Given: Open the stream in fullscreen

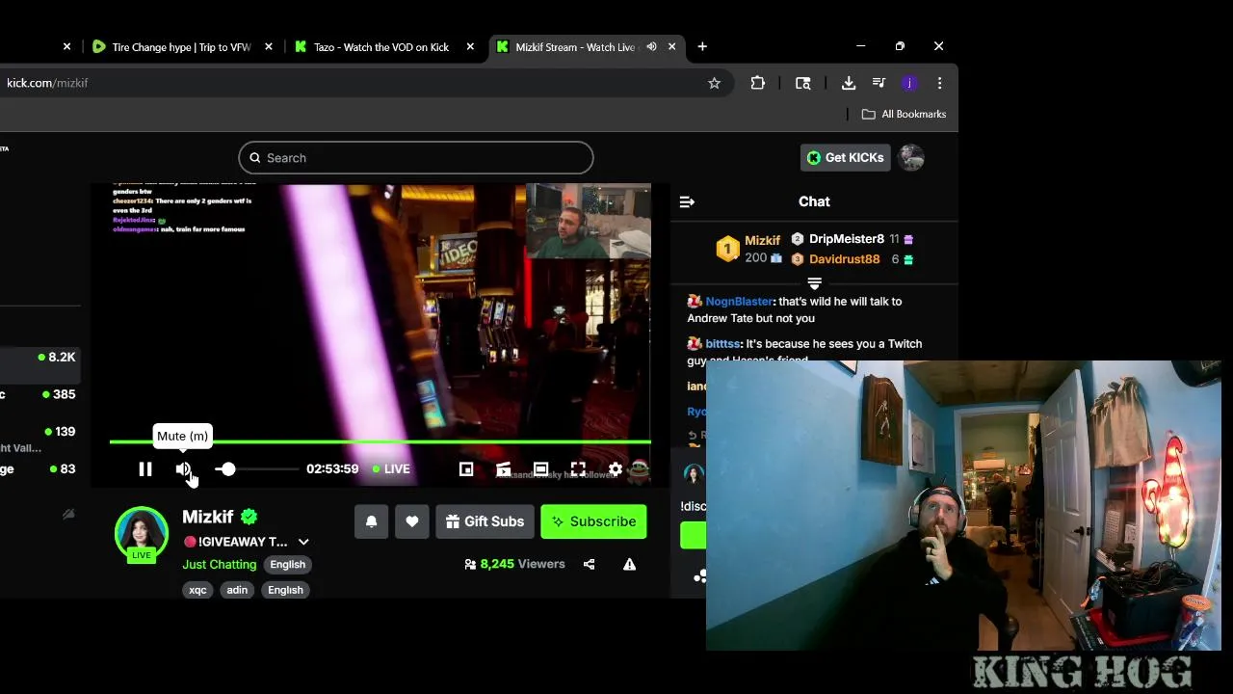Looking at the screenshot, I should pos(578,469).
